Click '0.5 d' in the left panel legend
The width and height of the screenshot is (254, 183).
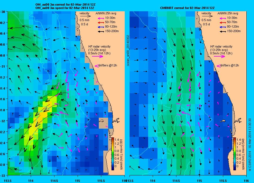84,24
